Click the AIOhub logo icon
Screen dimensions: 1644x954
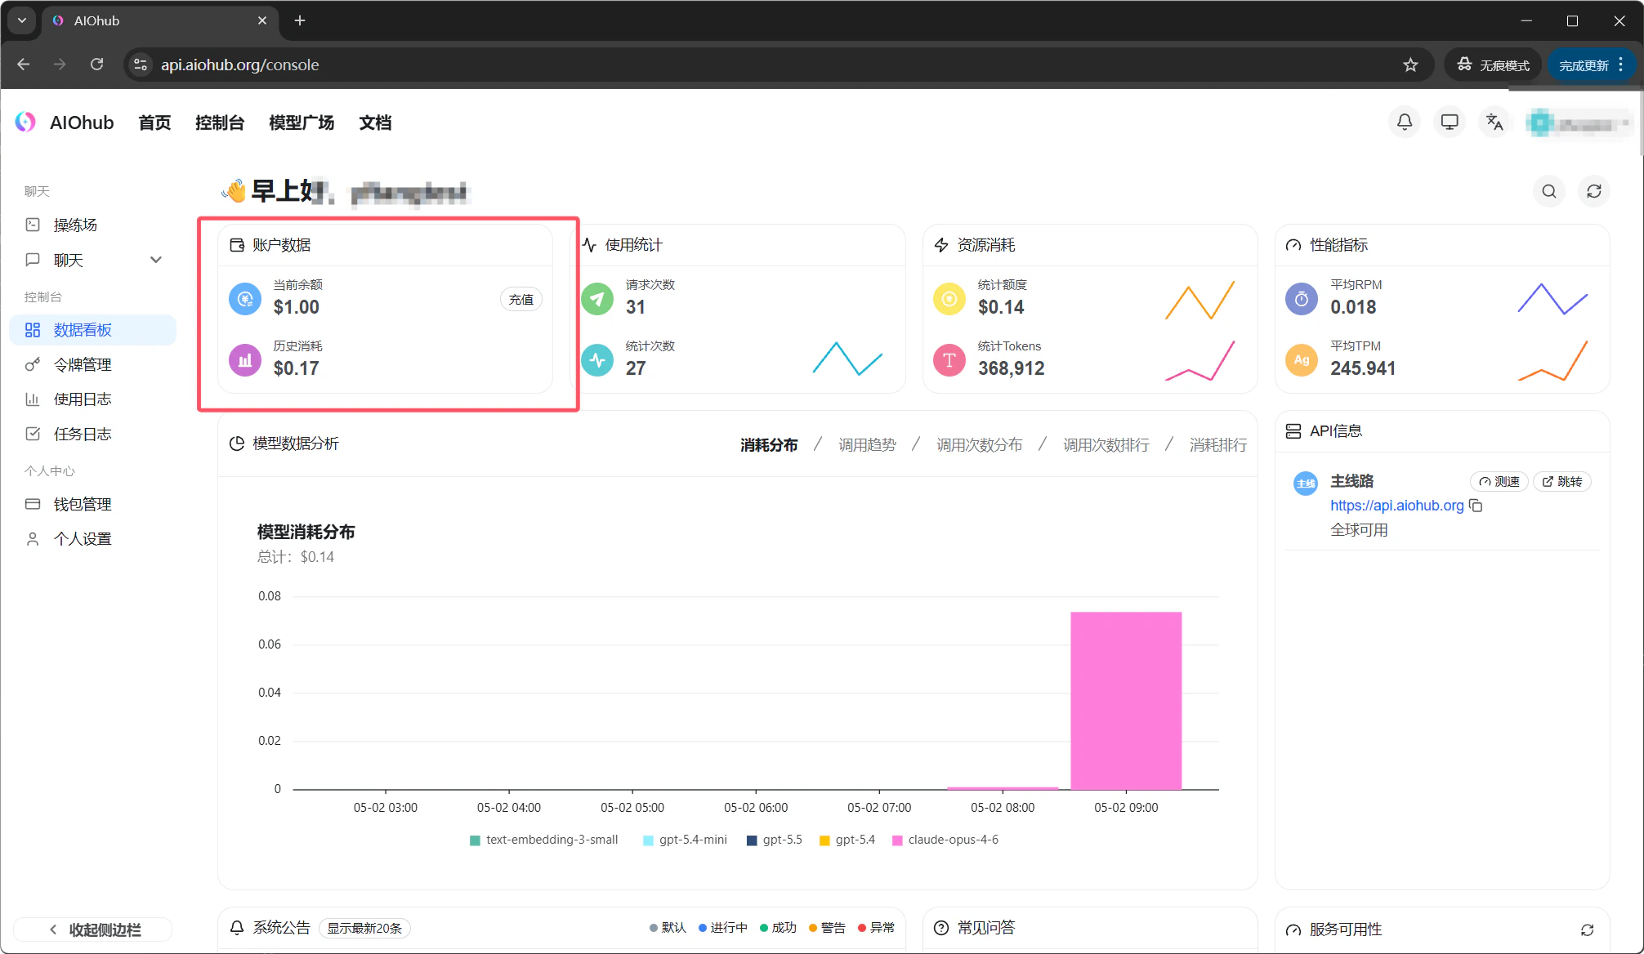point(25,122)
